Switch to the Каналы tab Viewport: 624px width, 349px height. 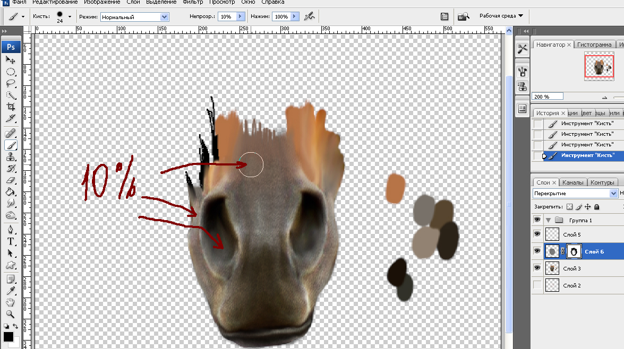pyautogui.click(x=572, y=182)
